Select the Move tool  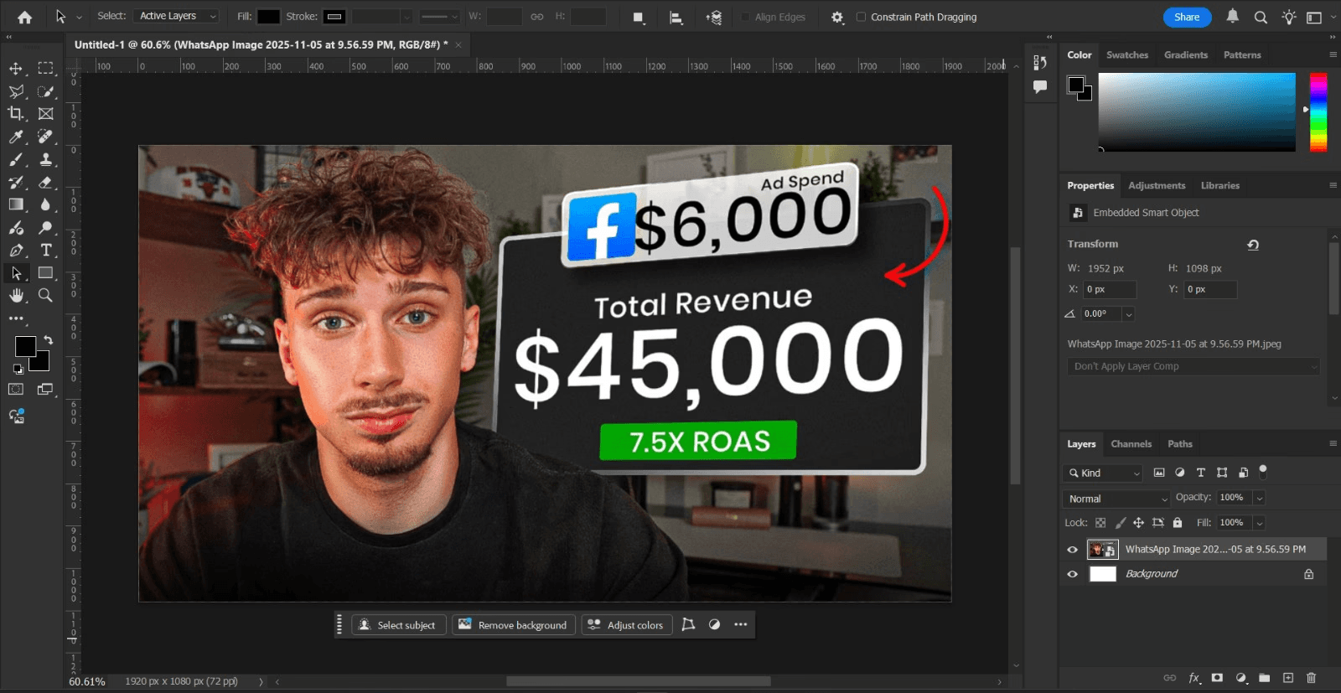click(16, 68)
